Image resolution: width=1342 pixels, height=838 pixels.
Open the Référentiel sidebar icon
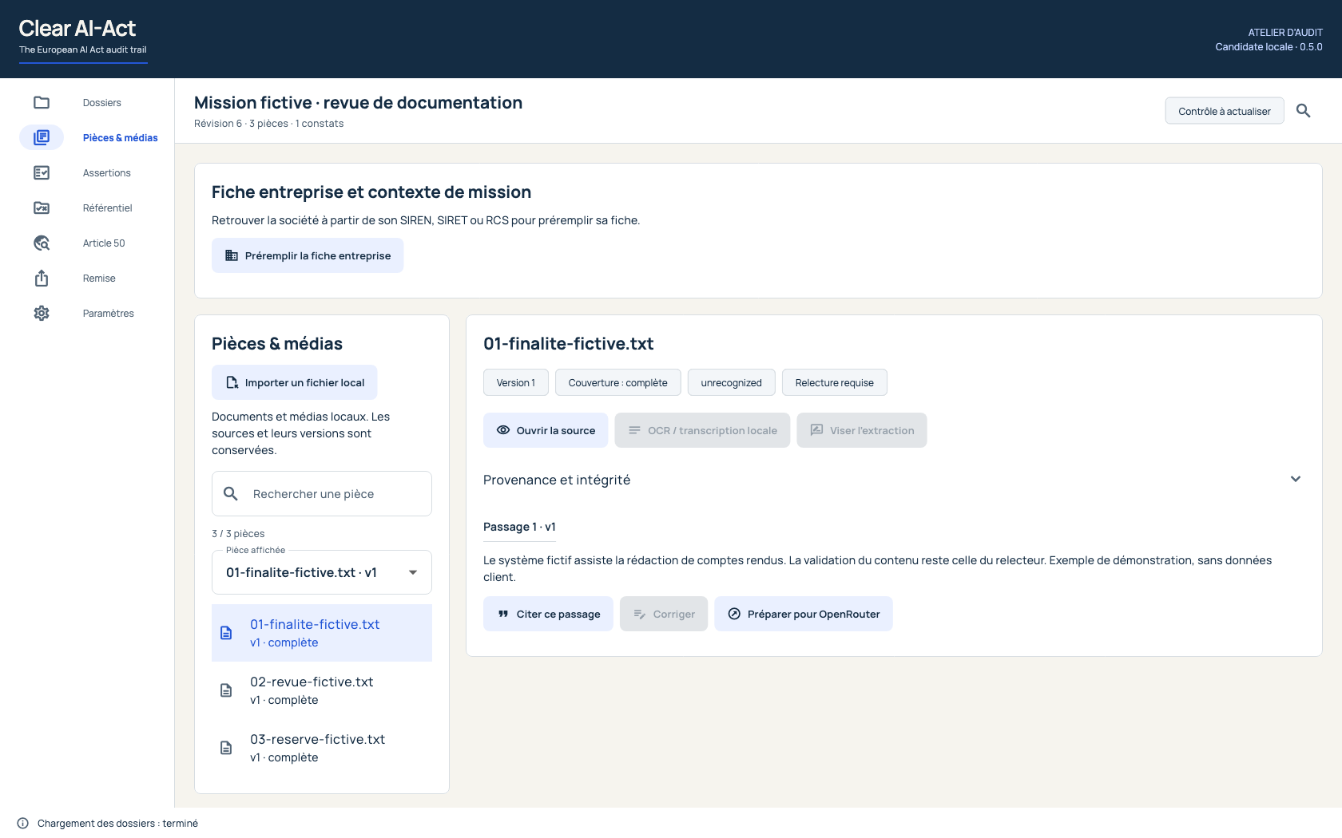coord(42,208)
